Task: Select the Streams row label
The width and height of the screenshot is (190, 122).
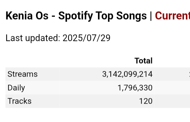Action: pyautogui.click(x=22, y=74)
